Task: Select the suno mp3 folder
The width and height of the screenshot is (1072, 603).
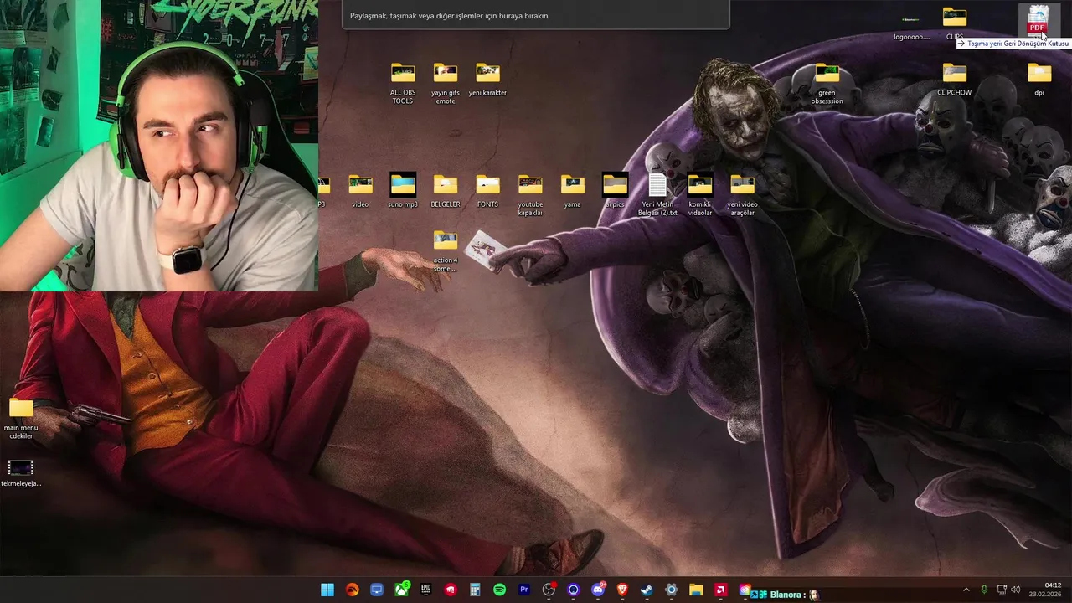Action: (403, 191)
